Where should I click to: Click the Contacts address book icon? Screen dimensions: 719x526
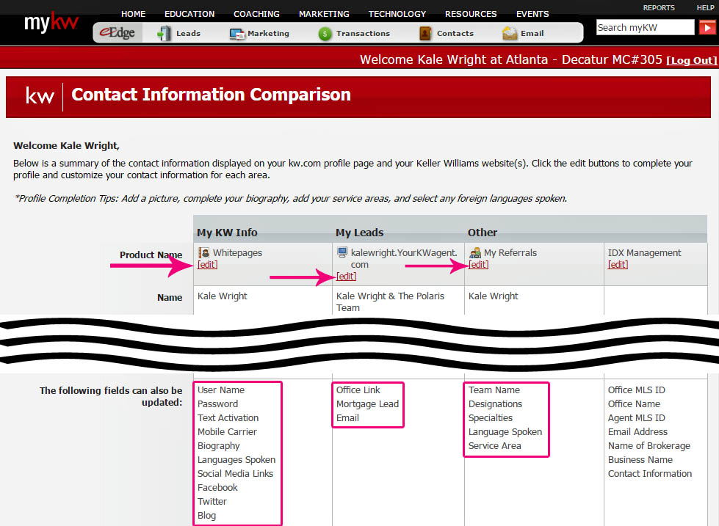click(425, 34)
